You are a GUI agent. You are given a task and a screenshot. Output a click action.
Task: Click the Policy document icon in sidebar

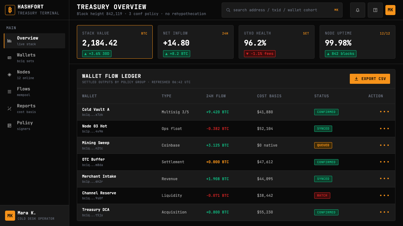tap(9, 126)
